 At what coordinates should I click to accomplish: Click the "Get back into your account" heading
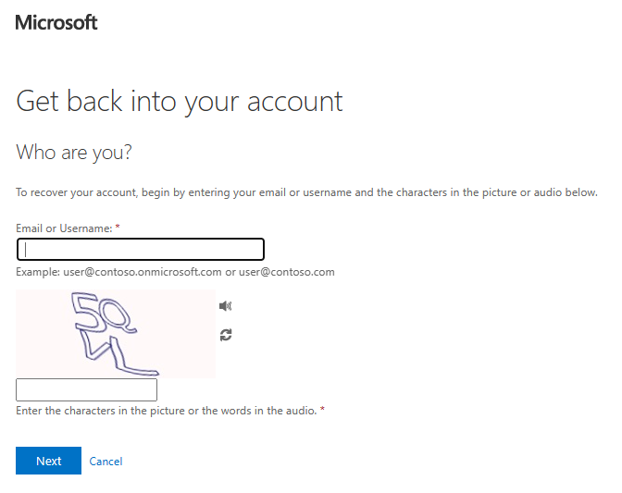pos(180,102)
